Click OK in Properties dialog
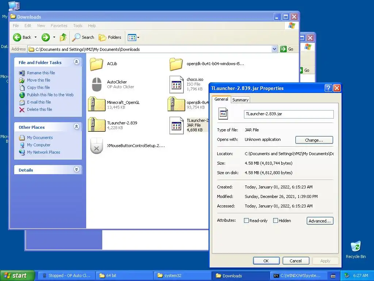Image resolution: width=374 pixels, height=281 pixels. (266, 261)
